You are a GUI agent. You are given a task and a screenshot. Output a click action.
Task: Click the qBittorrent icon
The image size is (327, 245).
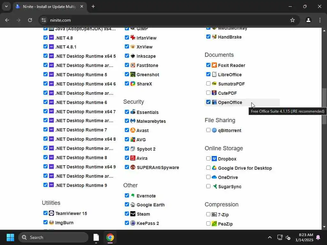[x=214, y=130]
